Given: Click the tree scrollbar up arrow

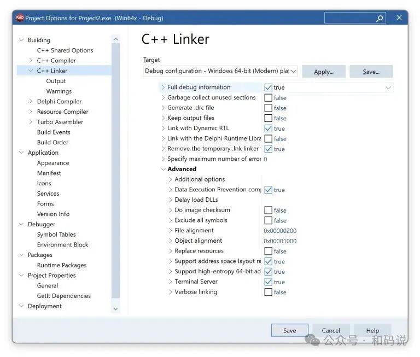Looking at the screenshot, I should click(115, 39).
